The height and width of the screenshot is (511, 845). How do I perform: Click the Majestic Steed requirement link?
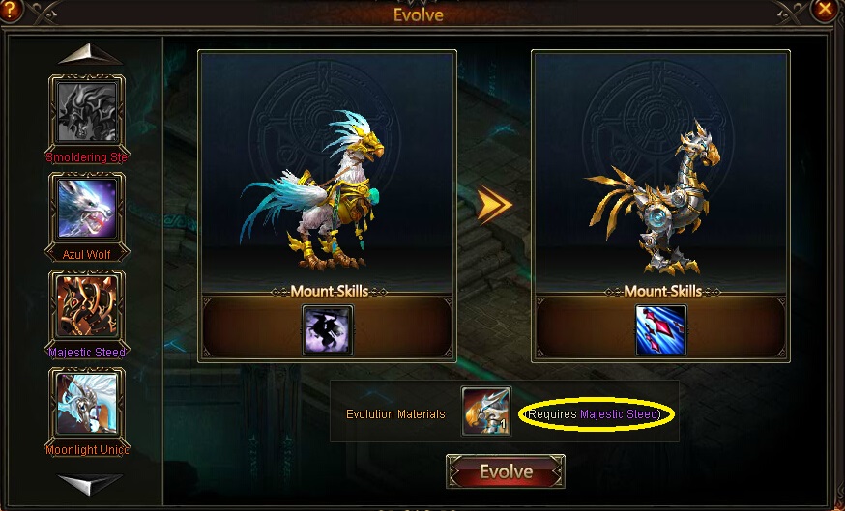619,414
